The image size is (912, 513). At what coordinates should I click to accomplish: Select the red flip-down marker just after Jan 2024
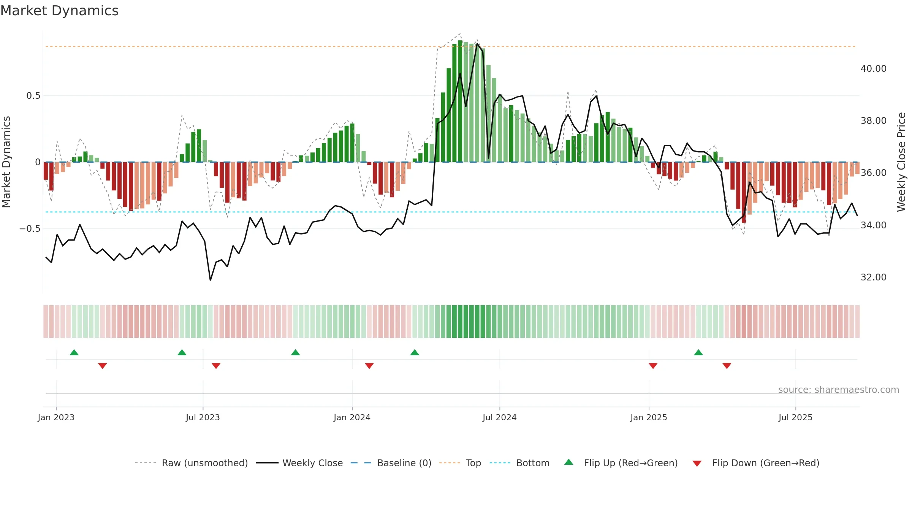pos(369,366)
